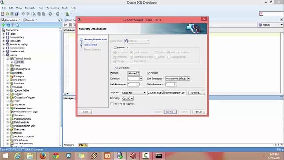Click the Apply Filter funnel icon
The image size is (284, 160).
click(x=13, y=25)
